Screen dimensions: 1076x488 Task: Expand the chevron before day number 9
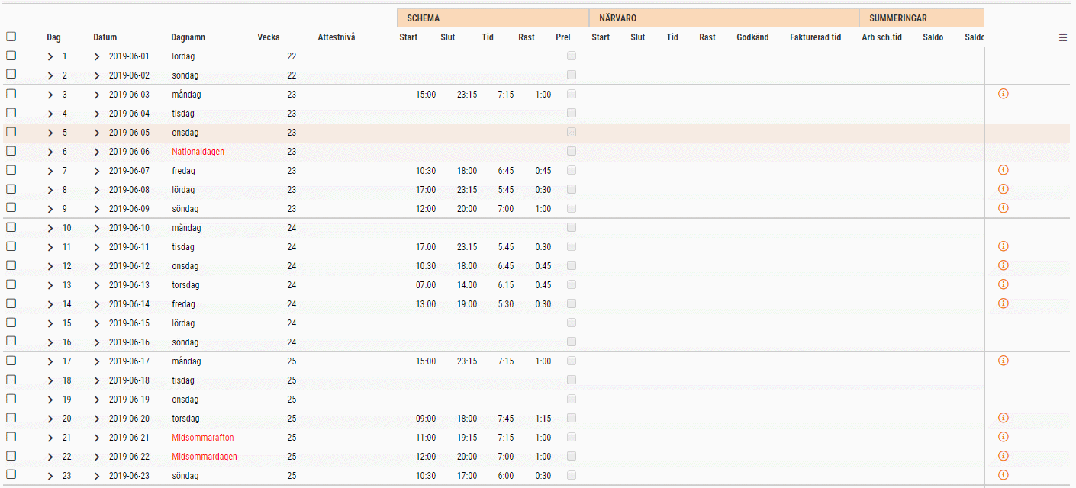click(x=50, y=209)
